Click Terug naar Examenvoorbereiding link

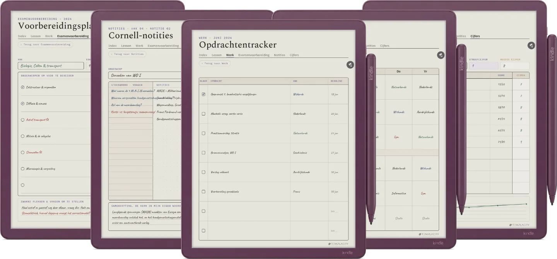pos(45,44)
